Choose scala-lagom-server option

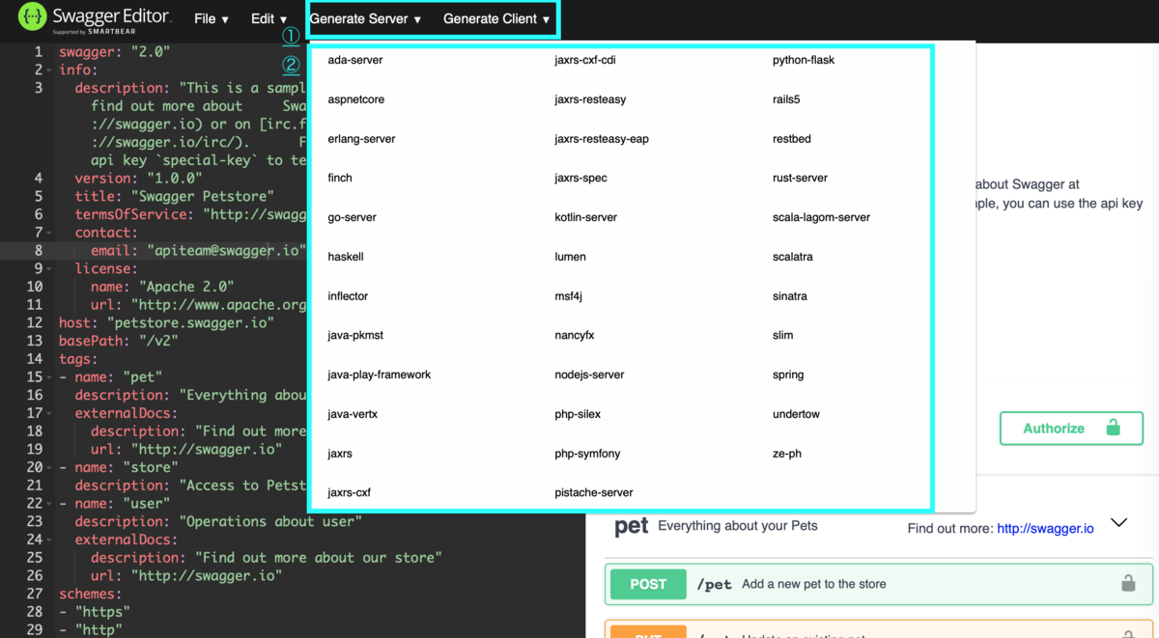[821, 217]
